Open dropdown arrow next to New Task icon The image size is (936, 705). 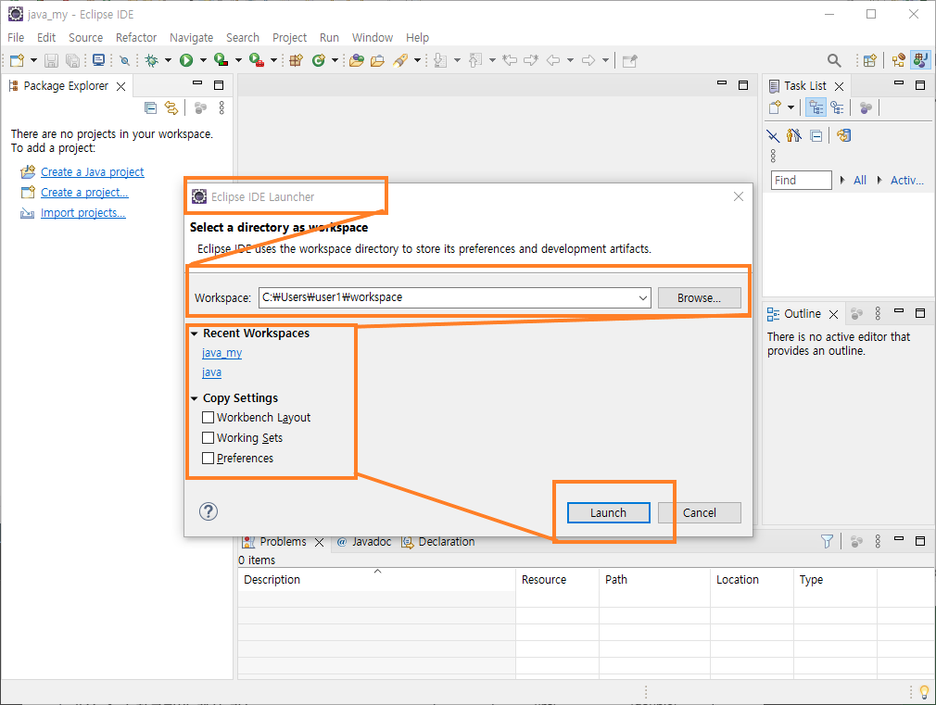pyautogui.click(x=791, y=108)
